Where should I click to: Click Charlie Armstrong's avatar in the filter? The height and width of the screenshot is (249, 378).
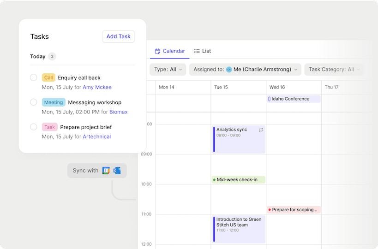(229, 70)
